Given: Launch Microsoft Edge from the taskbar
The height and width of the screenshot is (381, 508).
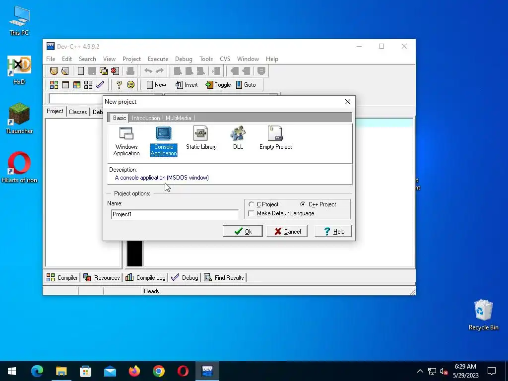Looking at the screenshot, I should pyautogui.click(x=37, y=371).
